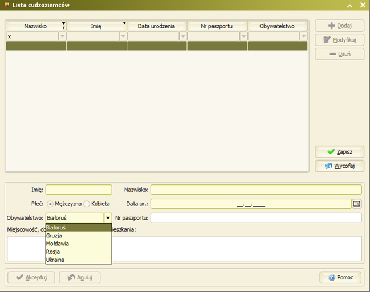The height and width of the screenshot is (292, 370).
Task: Click the Akceptuj button
Action: pos(31,277)
